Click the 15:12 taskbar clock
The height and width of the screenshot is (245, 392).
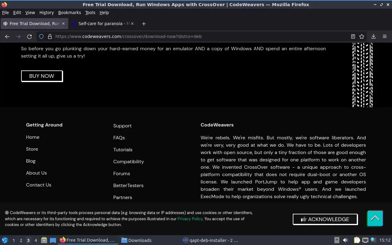(x=385, y=240)
